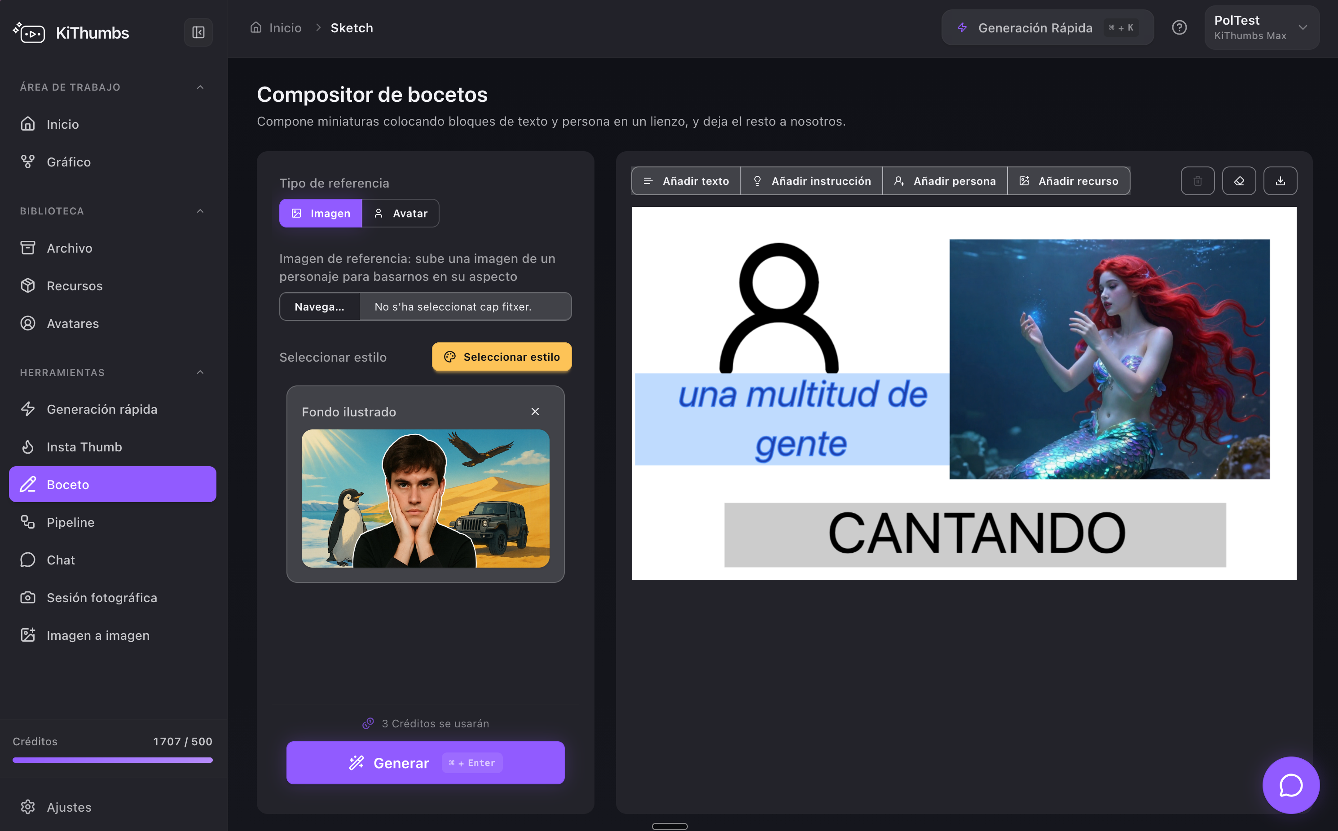The width and height of the screenshot is (1338, 831).
Task: Select the 'una multitud de gente' text block
Action: click(792, 420)
